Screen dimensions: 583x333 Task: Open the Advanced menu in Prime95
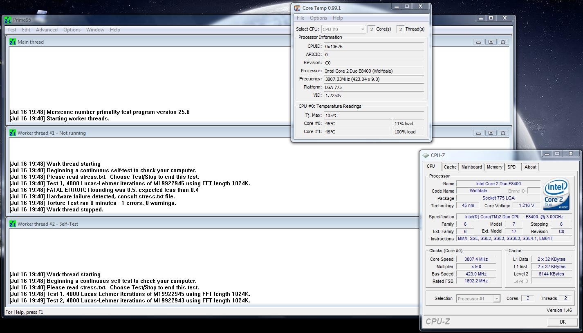47,30
